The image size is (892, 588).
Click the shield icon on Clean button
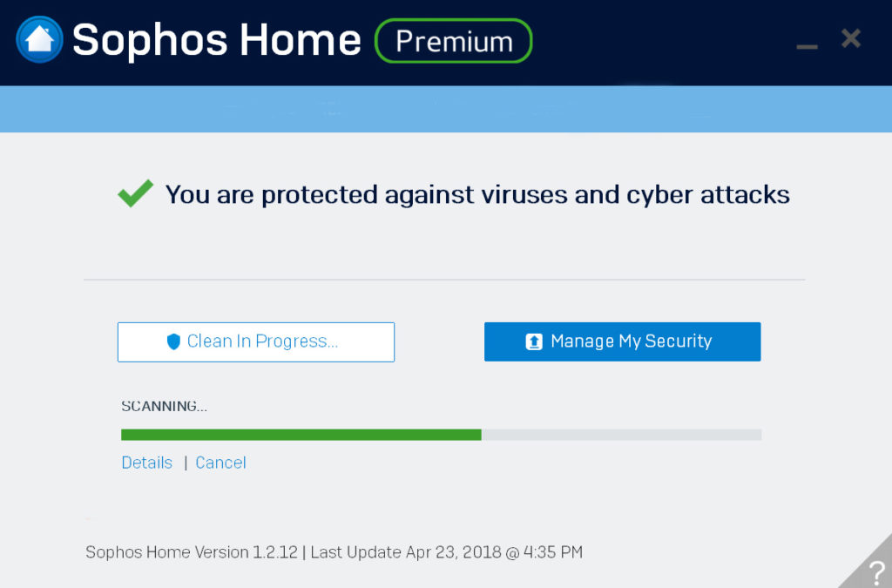tap(173, 341)
